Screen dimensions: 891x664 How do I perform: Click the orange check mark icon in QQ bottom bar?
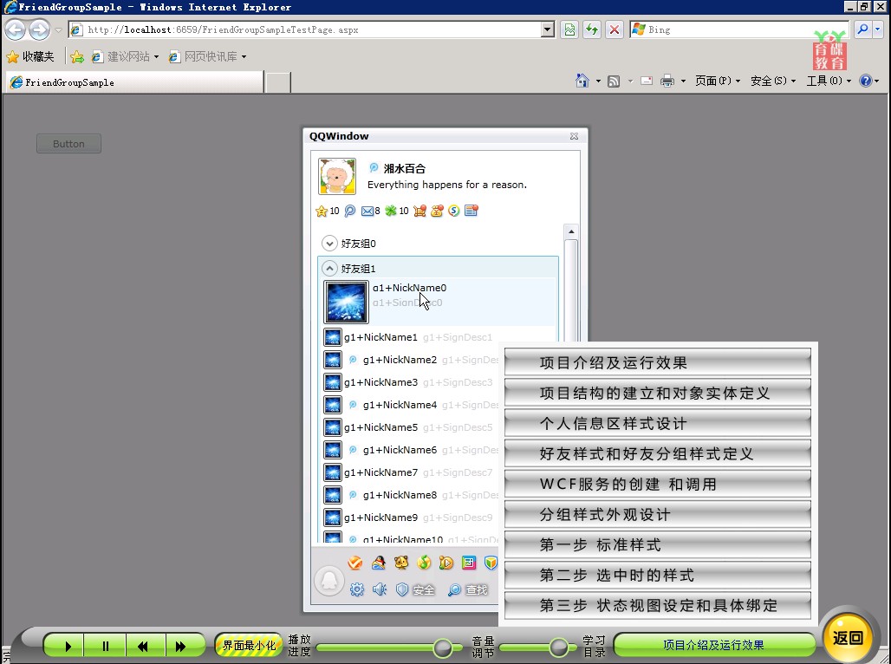[355, 563]
